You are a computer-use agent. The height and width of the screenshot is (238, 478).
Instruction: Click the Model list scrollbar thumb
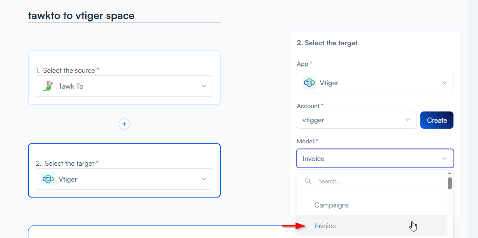point(450,183)
